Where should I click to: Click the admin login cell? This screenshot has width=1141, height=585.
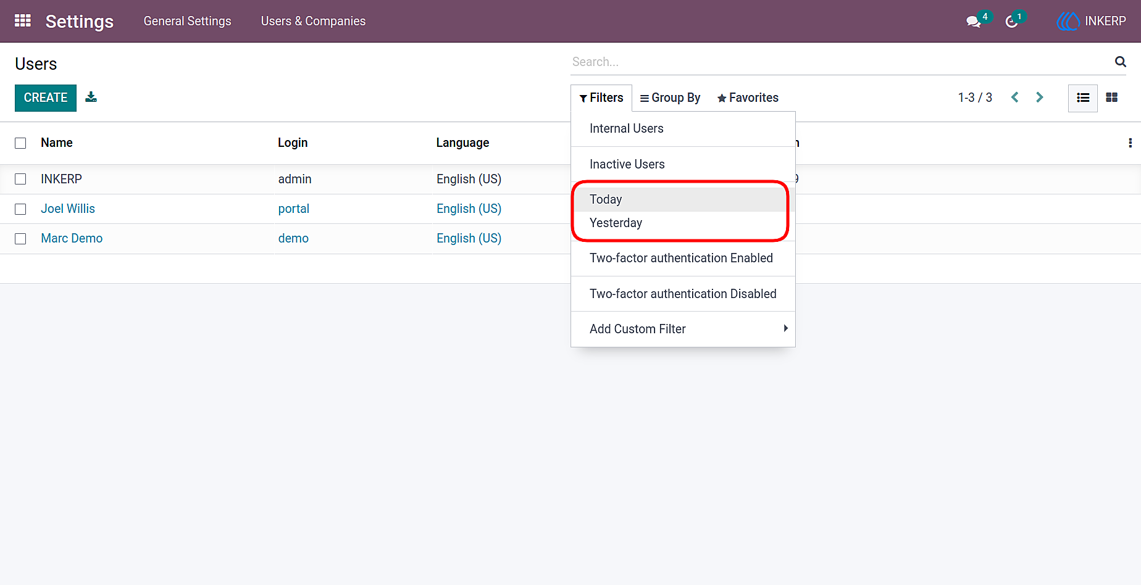click(295, 179)
